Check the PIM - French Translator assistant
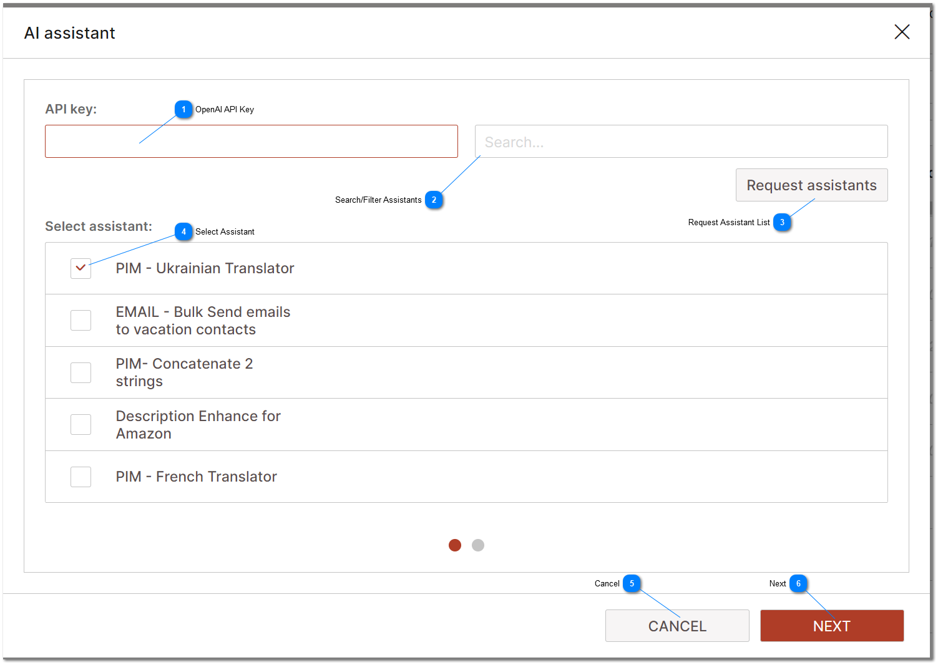The image size is (938, 665). pyautogui.click(x=81, y=477)
